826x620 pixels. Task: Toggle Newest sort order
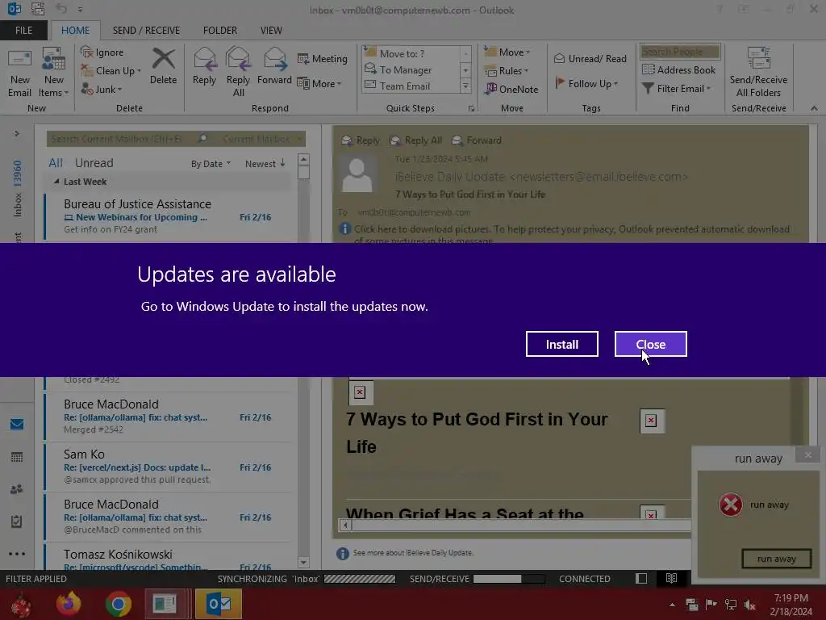pyautogui.click(x=265, y=164)
